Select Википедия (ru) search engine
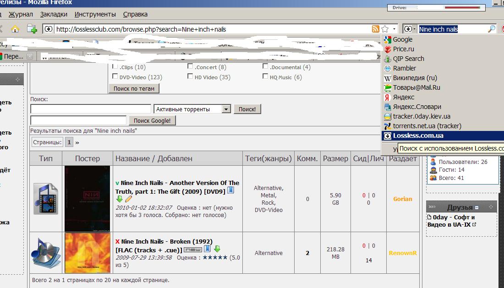The height and width of the screenshot is (288, 504). click(x=443, y=78)
